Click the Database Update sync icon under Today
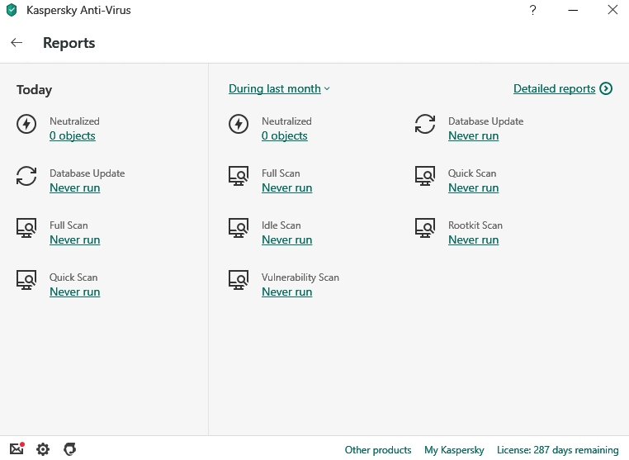 (x=26, y=176)
